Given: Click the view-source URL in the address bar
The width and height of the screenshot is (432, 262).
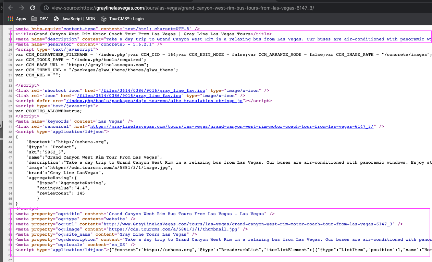Looking at the screenshot, I should point(183,8).
